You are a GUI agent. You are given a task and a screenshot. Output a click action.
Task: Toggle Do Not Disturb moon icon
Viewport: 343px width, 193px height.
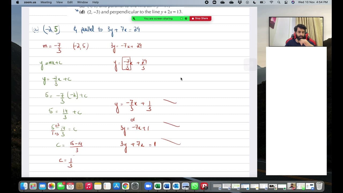coord(254,2)
